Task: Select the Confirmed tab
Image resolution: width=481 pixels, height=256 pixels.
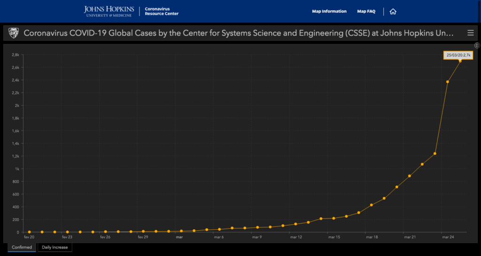Action: 22,247
